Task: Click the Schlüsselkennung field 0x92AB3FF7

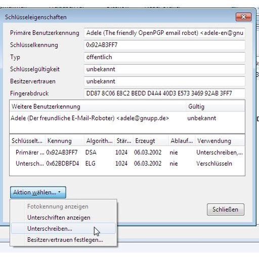Action: tap(164, 45)
